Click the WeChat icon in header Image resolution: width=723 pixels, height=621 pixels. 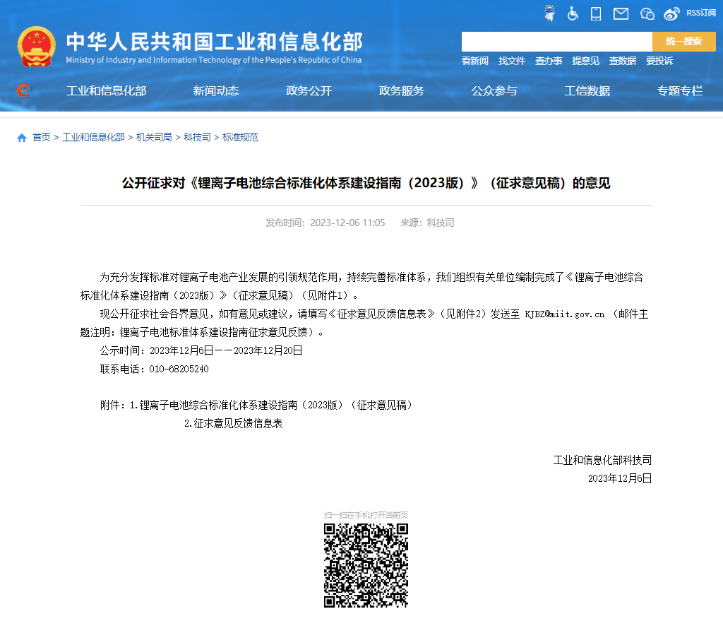coord(647,14)
